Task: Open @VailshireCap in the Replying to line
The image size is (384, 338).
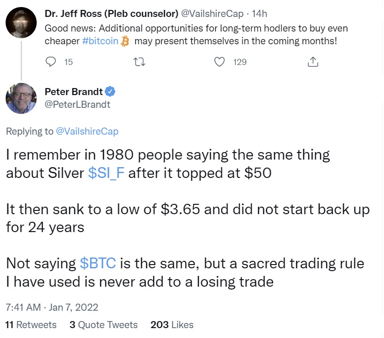Action: click(87, 132)
